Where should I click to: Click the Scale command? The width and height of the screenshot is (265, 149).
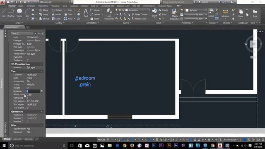56,19
